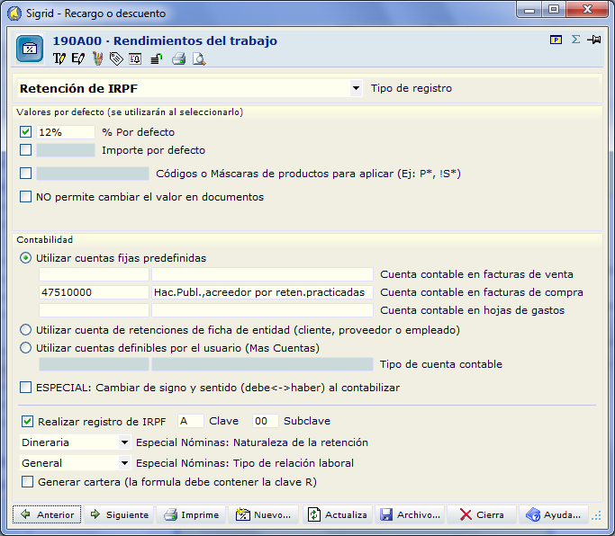This screenshot has height=536, width=615.
Task: Click 'Especial Nóminas: Naturaleza de la retención' label
Action: click(x=252, y=442)
